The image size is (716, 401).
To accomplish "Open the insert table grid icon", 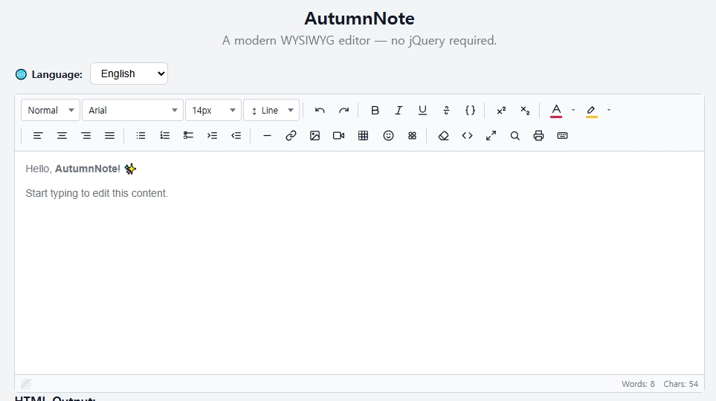I will click(x=363, y=136).
